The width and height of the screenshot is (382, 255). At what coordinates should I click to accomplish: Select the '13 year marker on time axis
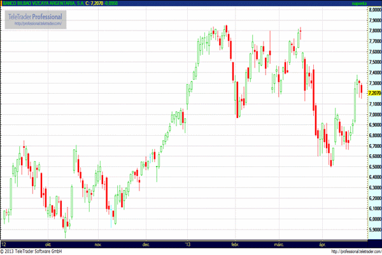(x=187, y=244)
